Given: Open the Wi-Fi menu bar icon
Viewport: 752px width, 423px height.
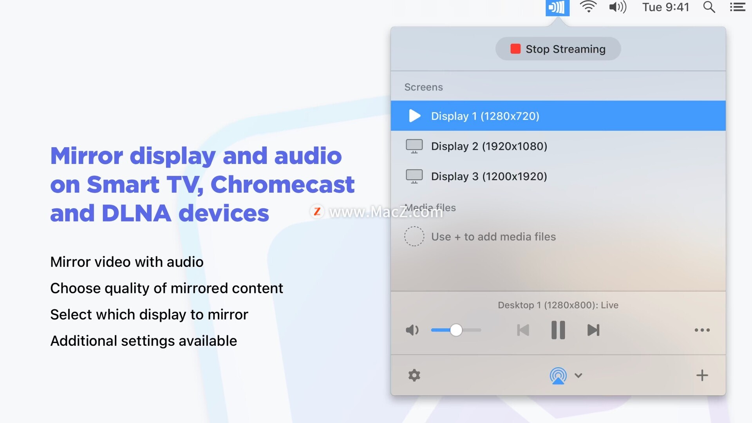Looking at the screenshot, I should 588,7.
